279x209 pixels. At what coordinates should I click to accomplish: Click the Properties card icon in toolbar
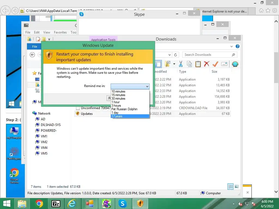[x=224, y=64]
